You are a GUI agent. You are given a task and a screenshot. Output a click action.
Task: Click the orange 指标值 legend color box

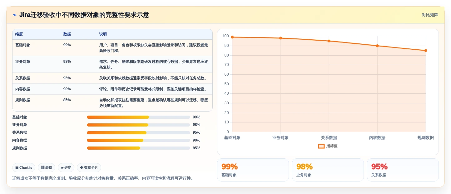tap(321, 146)
